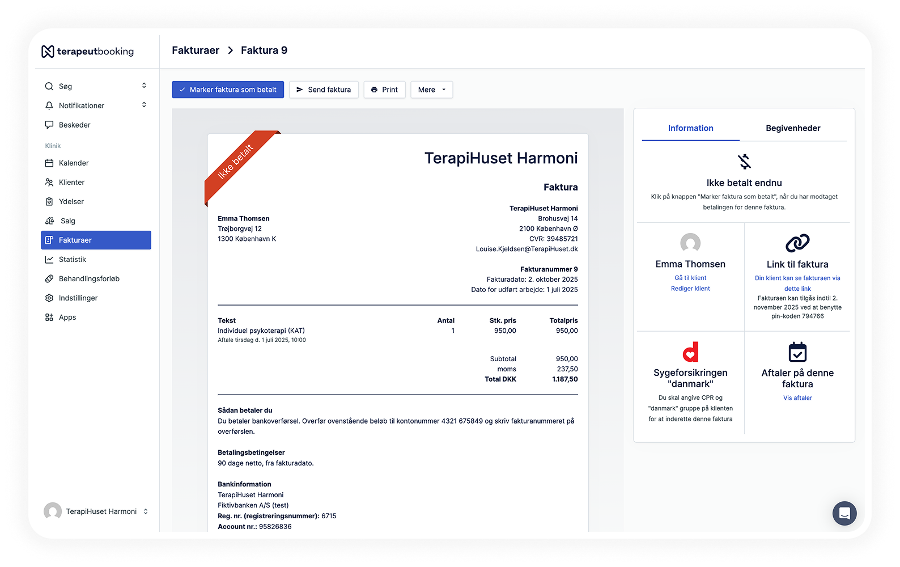The height and width of the screenshot is (567, 900).
Task: Open the Apps section
Action: point(67,318)
